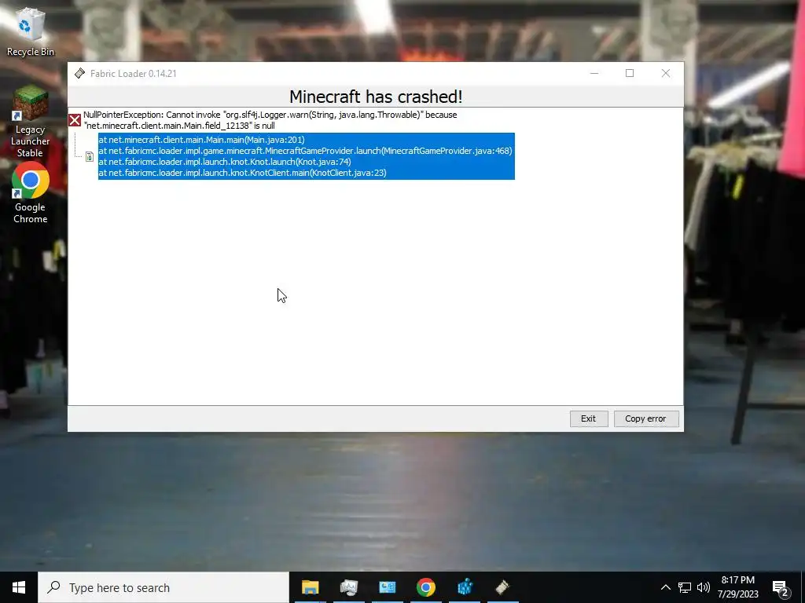This screenshot has height=603, width=805.
Task: Click the Exit button
Action: (x=588, y=418)
